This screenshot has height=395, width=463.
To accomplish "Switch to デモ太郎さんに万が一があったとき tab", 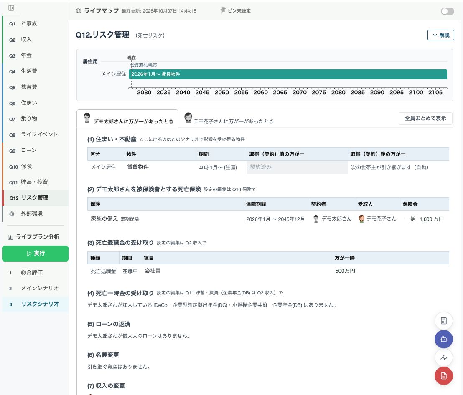I will click(127, 118).
